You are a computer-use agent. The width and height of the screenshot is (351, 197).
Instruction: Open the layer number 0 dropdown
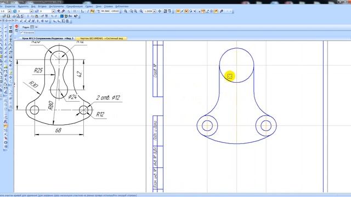(x=53, y=11)
